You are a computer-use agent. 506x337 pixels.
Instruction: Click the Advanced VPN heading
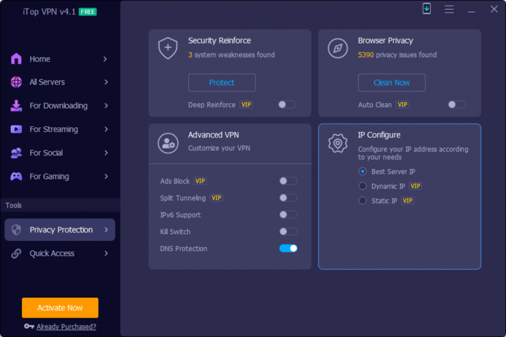click(213, 135)
